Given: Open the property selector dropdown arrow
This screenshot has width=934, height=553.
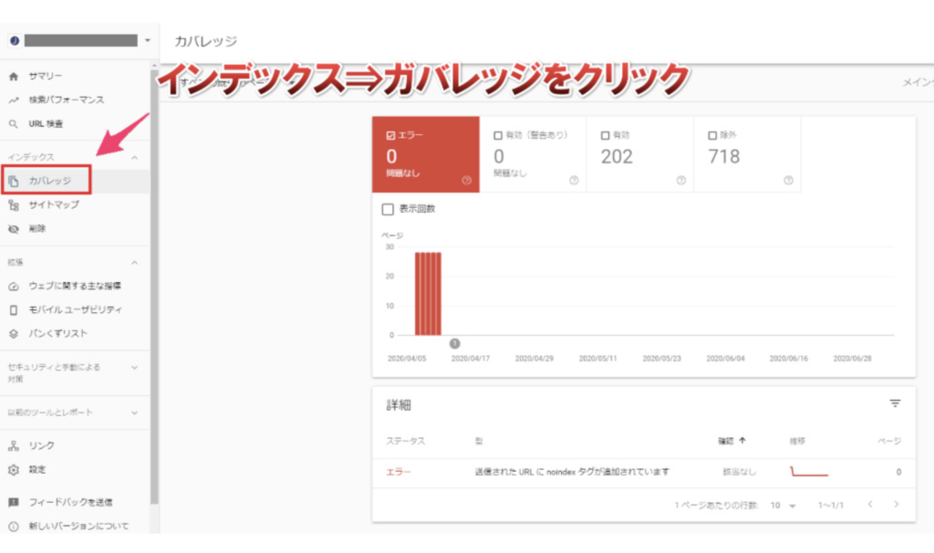Looking at the screenshot, I should point(147,40).
